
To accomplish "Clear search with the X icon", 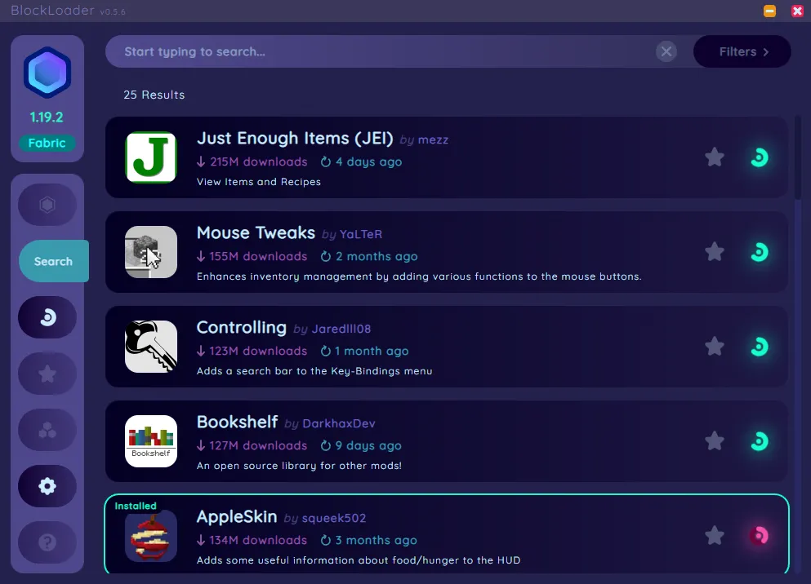I will (666, 51).
